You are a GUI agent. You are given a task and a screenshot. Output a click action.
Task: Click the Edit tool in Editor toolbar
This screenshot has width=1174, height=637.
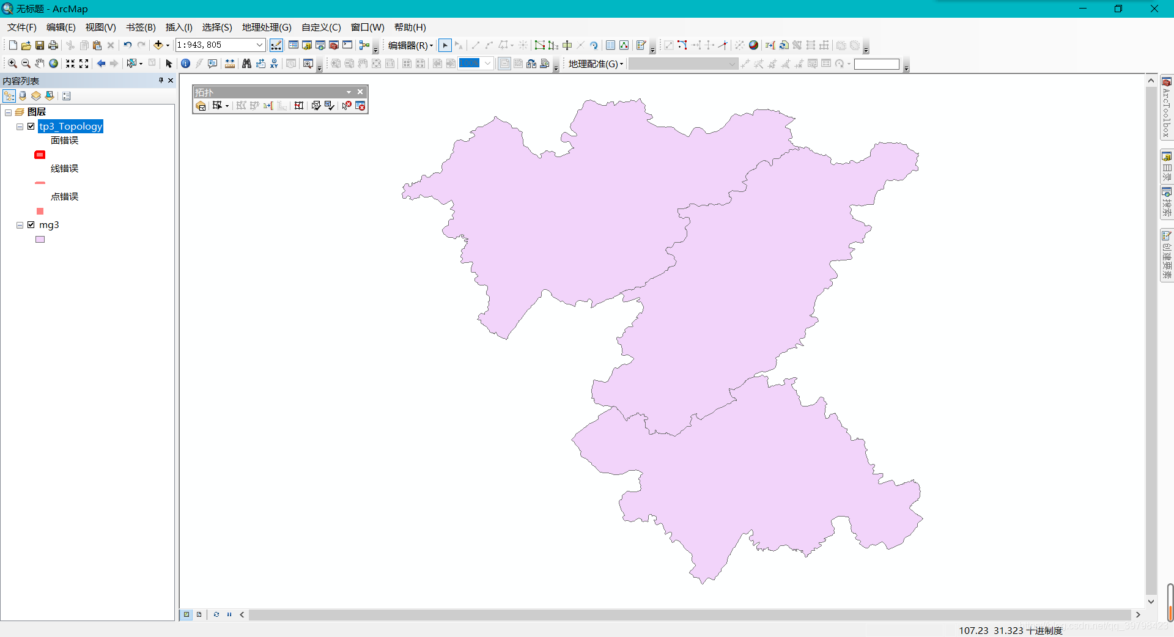[445, 45]
